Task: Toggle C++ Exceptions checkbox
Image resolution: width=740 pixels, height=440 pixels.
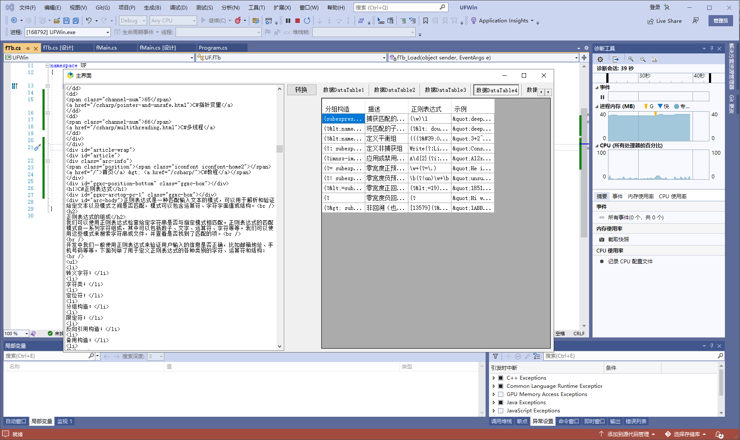Action: 501,378
